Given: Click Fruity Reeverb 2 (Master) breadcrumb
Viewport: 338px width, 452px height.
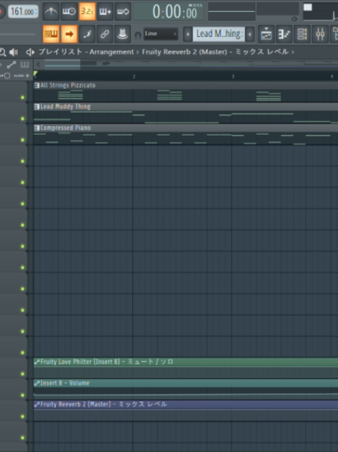Looking at the screenshot, I should click(185, 52).
